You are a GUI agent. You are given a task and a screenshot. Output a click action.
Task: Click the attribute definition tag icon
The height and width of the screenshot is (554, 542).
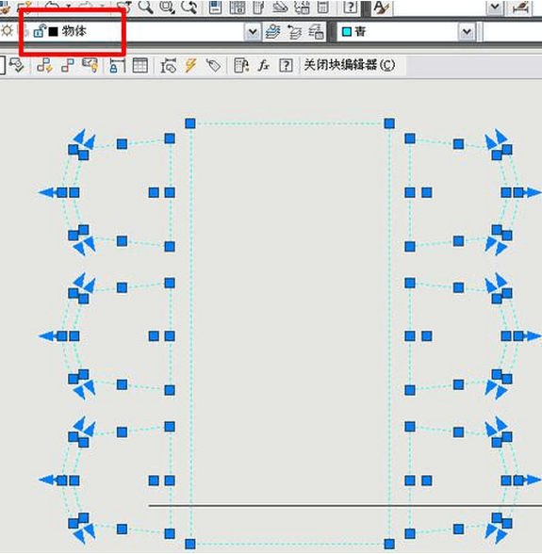(x=213, y=66)
